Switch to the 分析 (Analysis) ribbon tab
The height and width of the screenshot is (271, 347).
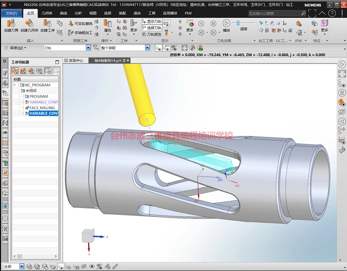[x=78, y=13]
